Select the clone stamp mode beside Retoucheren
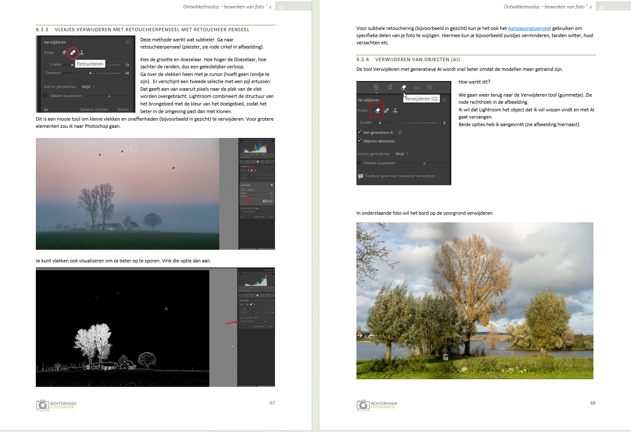 tap(82, 53)
